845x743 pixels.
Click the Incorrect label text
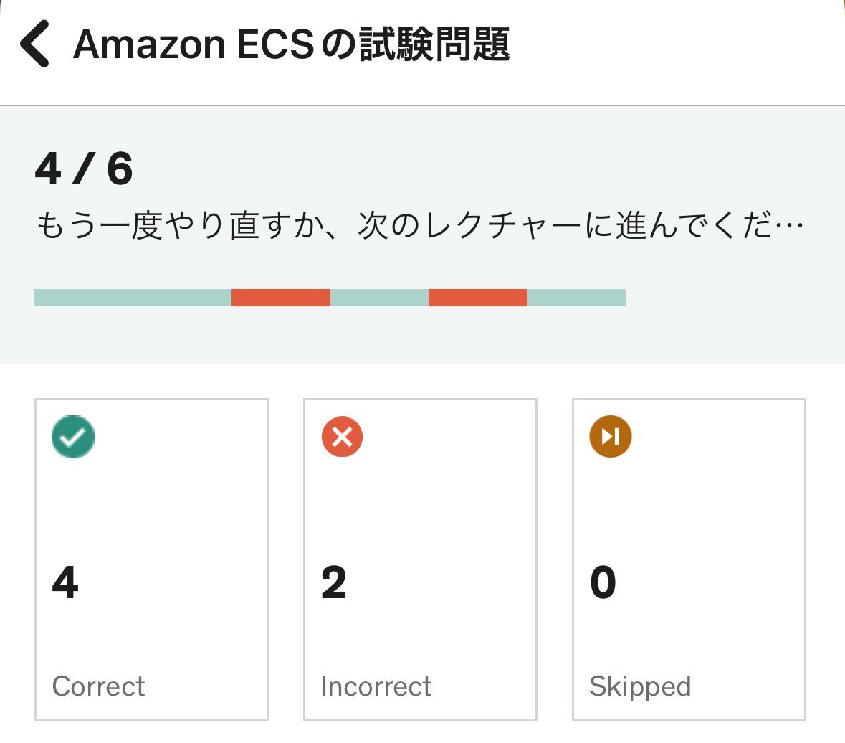[x=376, y=686]
